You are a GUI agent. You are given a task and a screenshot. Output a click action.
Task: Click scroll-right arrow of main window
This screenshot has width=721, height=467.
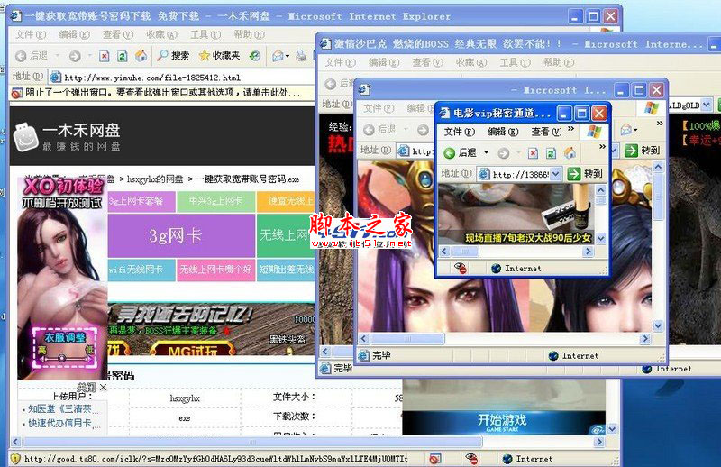[x=598, y=442]
